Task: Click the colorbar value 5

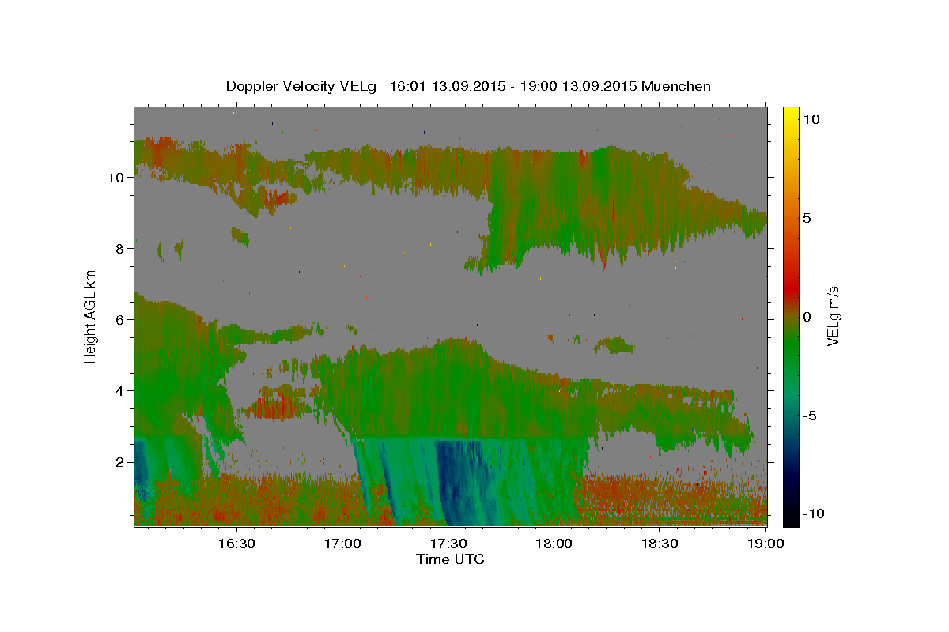Action: point(807,218)
